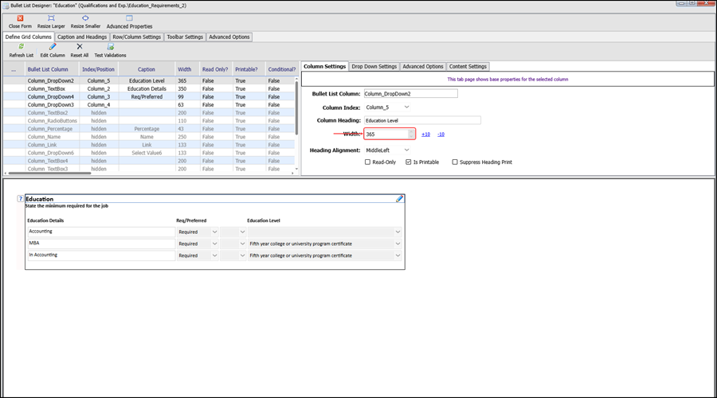The width and height of the screenshot is (717, 398).
Task: Click the help question mark beside Education
Action: (20, 199)
